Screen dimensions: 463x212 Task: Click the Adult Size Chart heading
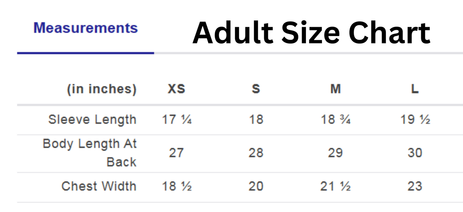tap(311, 33)
